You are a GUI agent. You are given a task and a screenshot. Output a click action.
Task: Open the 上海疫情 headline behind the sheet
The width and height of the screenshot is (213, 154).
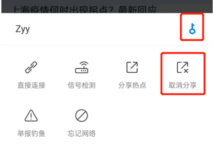(x=85, y=10)
